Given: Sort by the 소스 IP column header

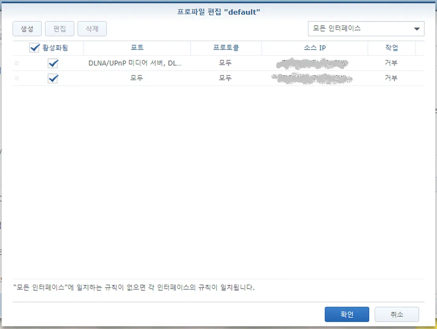Looking at the screenshot, I should [x=315, y=48].
